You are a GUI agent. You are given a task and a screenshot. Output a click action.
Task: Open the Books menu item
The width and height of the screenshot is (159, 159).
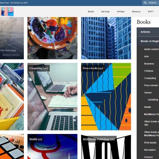(91, 12)
